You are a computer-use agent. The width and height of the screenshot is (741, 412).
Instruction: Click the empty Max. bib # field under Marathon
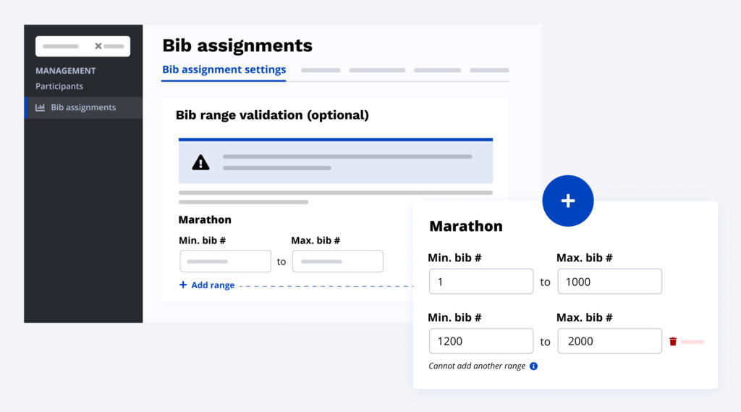point(337,261)
